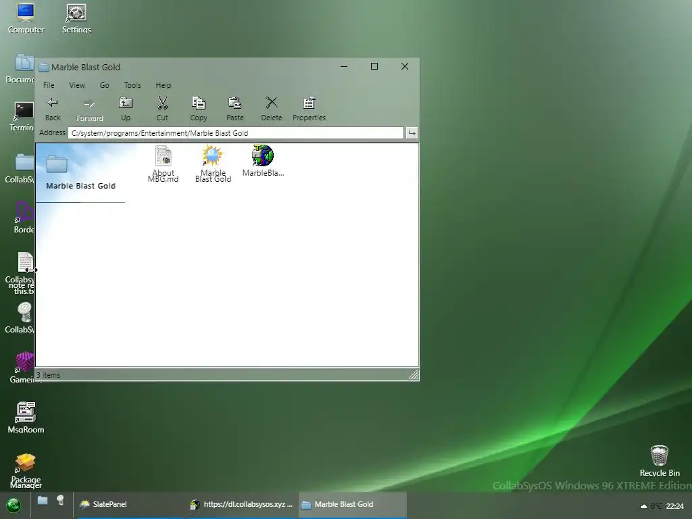Open the Go menu
Screen dimensions: 692x519
tap(104, 85)
